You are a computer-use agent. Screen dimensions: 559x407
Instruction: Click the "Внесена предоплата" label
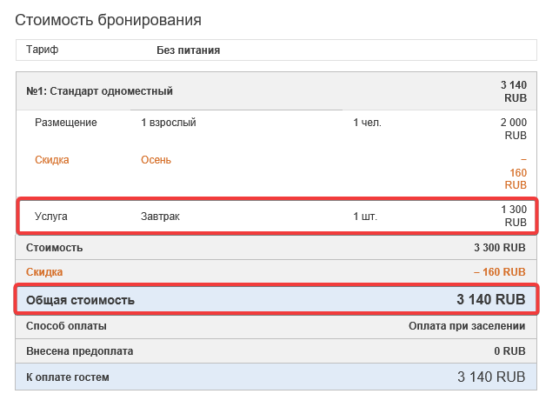pos(79,351)
